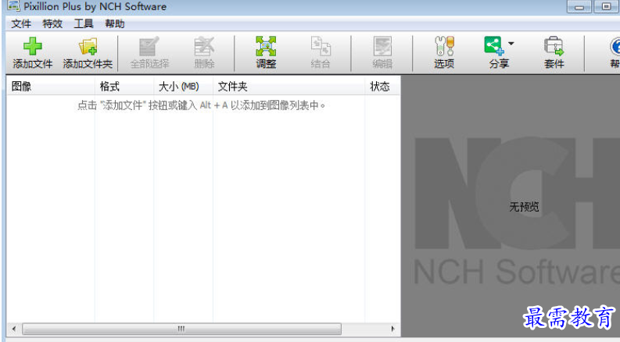The image size is (620, 342).
Task: Click the Help icon at toolbar end
Action: 615,47
